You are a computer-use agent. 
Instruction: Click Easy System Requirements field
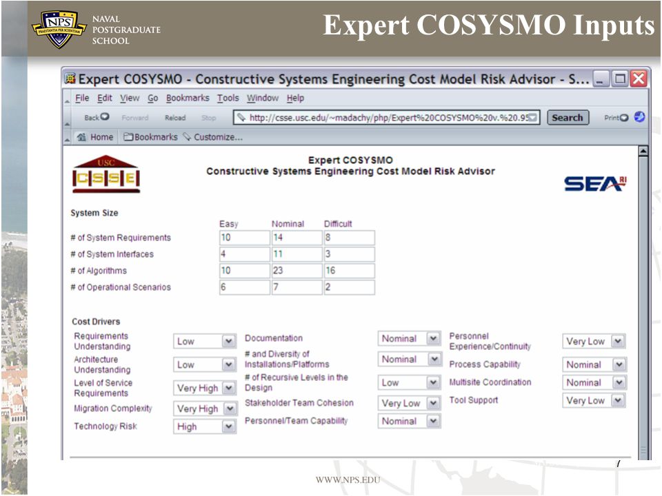244,238
